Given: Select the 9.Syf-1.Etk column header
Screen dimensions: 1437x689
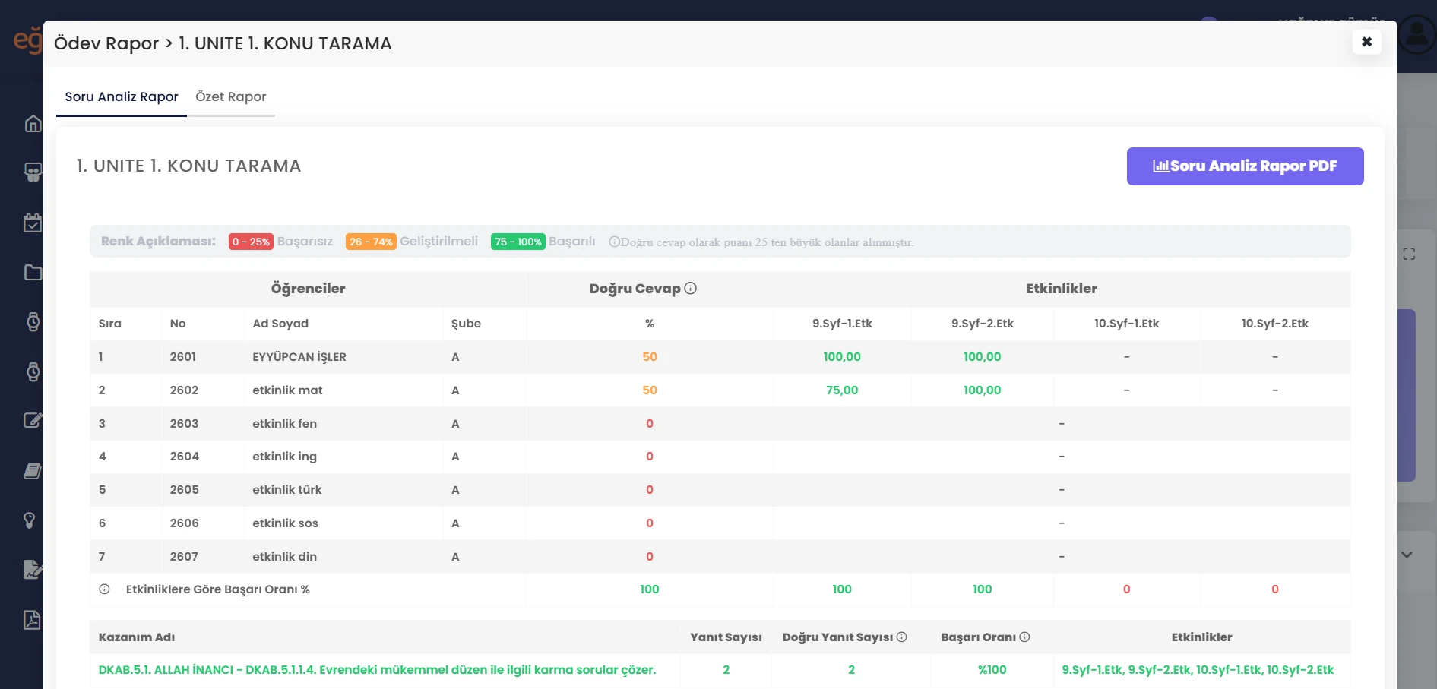Looking at the screenshot, I should (x=842, y=324).
